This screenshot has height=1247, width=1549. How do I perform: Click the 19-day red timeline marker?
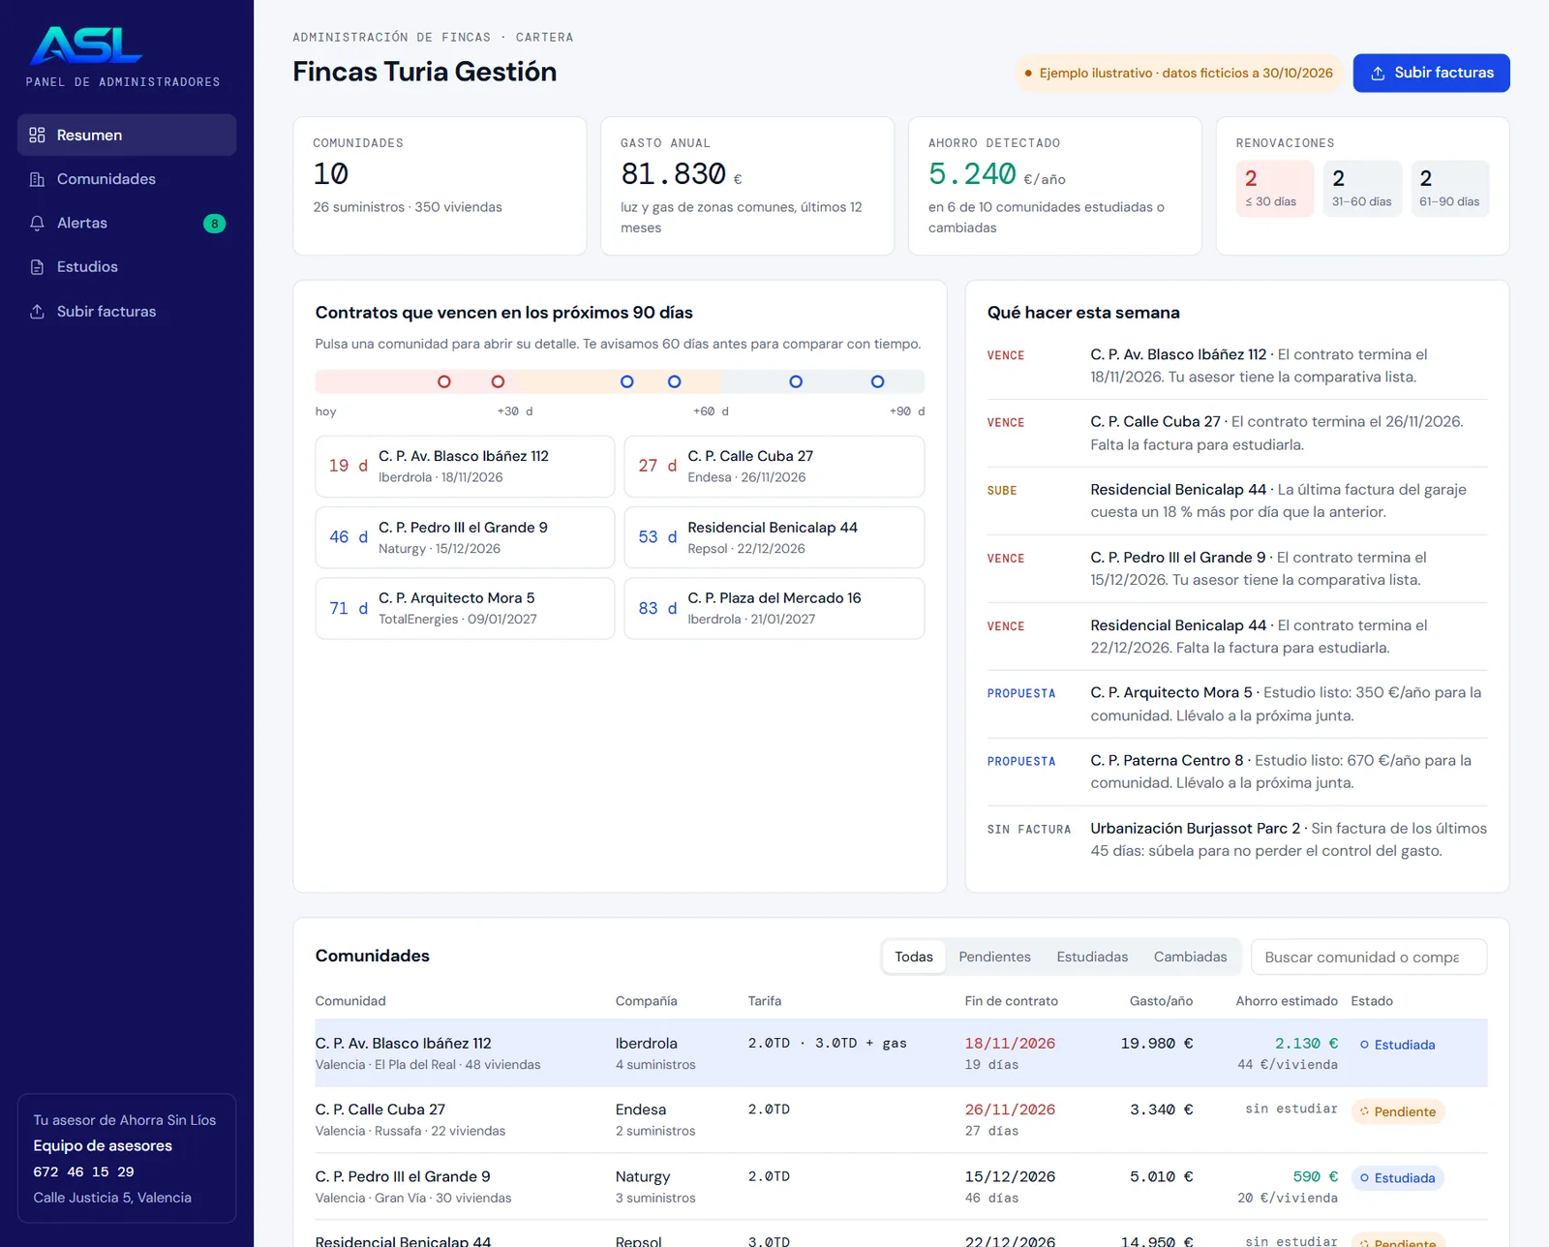(444, 381)
